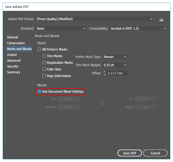Switch to the Security section
173x162 pixels.
[x=19, y=66]
